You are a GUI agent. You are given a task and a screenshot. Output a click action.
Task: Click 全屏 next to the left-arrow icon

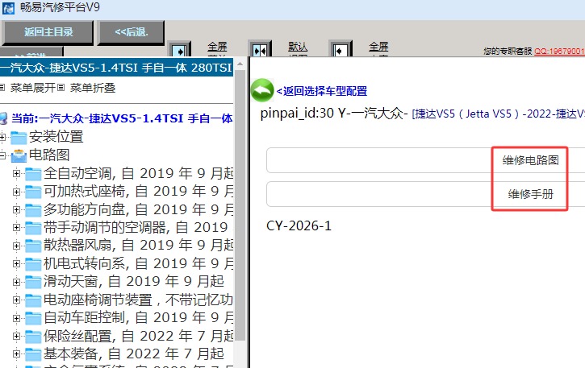click(x=378, y=48)
